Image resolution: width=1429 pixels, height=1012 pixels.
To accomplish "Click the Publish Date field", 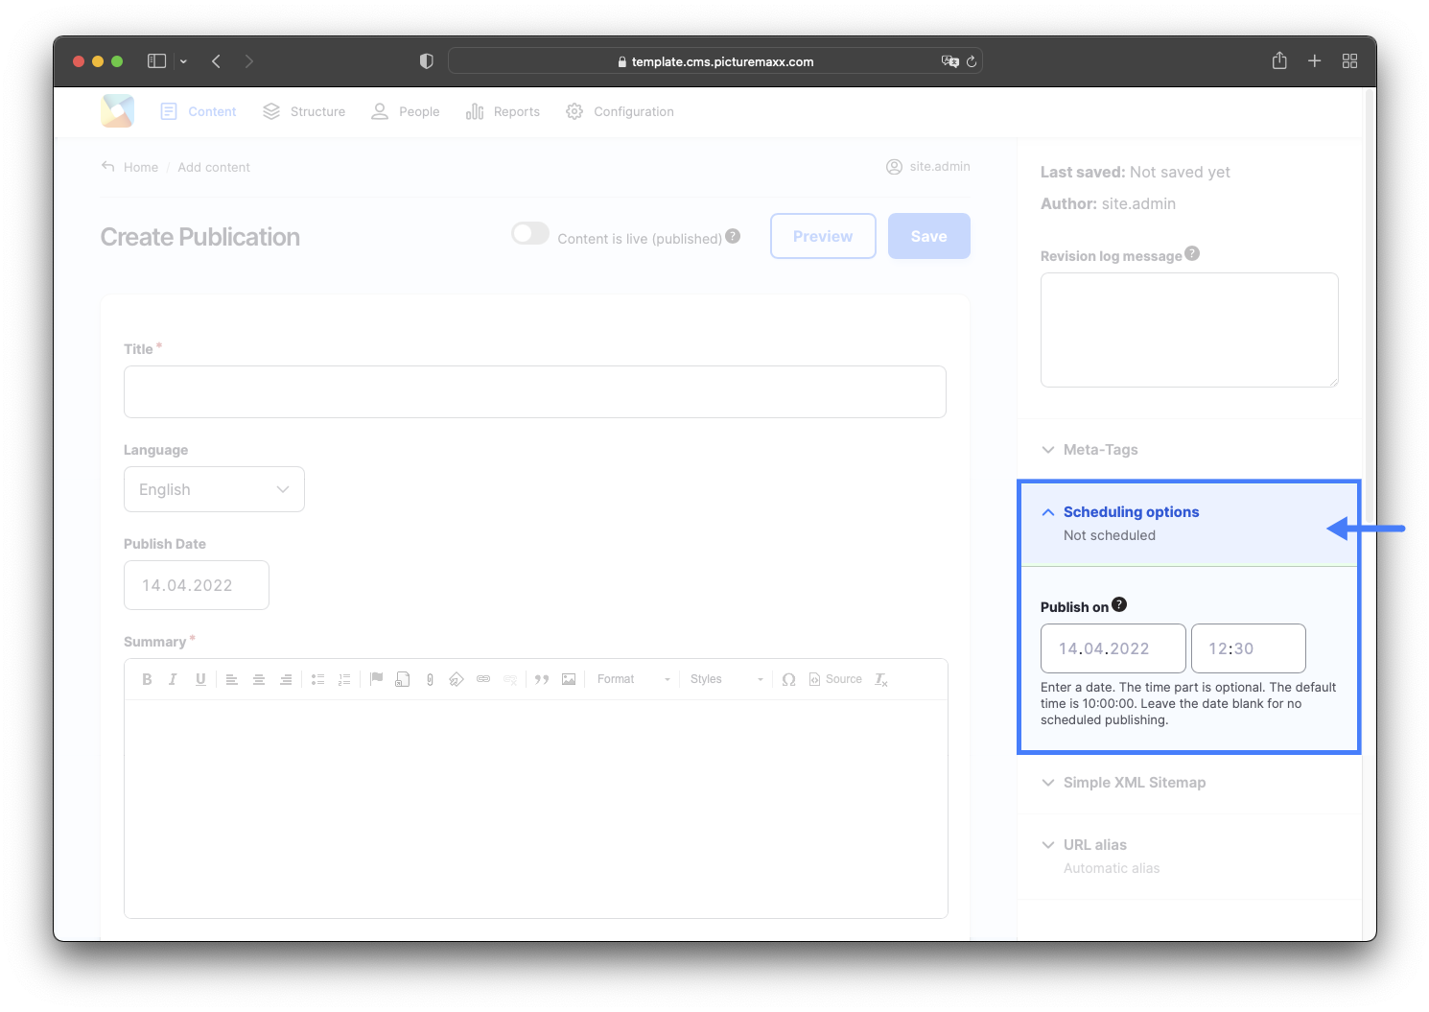I will coord(197,585).
